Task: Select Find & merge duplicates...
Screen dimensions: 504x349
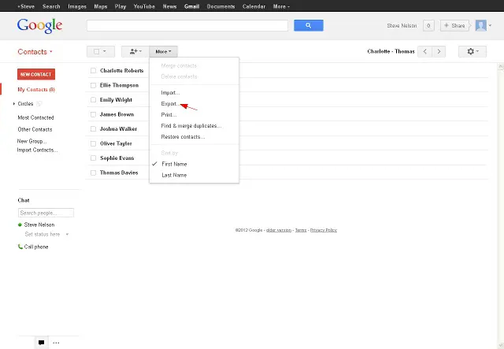Action: (191, 126)
